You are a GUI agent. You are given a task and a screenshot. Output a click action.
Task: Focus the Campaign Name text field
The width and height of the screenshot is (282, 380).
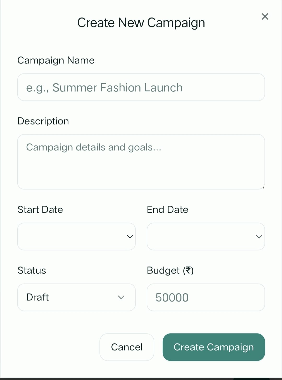coord(141,87)
